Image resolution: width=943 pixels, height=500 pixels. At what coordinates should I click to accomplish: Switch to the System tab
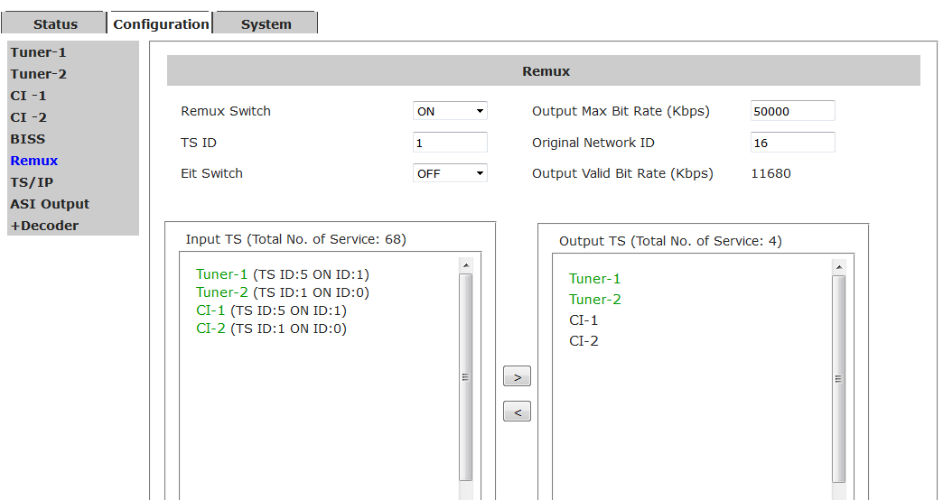coord(266,24)
